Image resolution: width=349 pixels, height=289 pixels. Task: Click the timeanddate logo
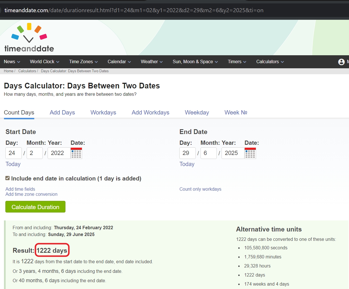29,38
